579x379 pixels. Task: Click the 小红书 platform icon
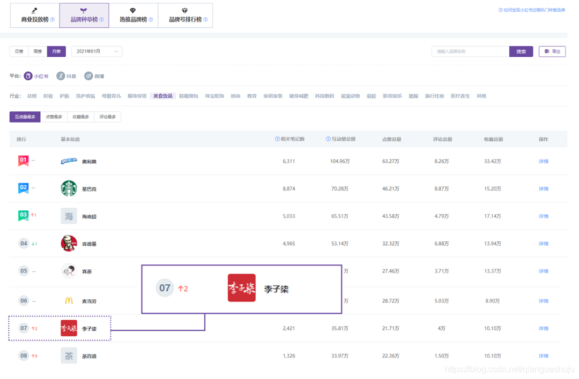tap(28, 76)
